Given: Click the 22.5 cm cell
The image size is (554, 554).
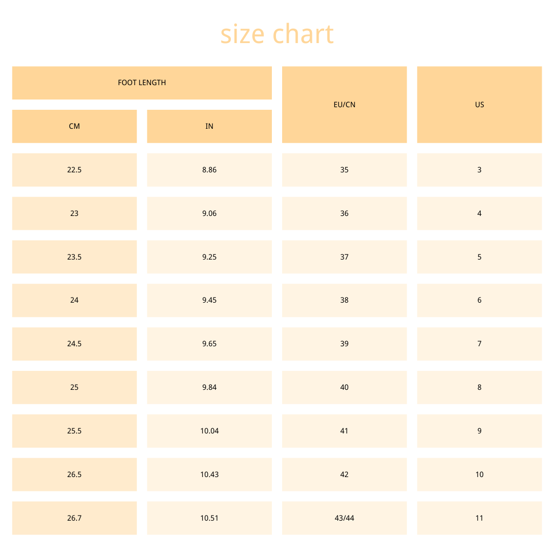Looking at the screenshot, I should tap(74, 170).
